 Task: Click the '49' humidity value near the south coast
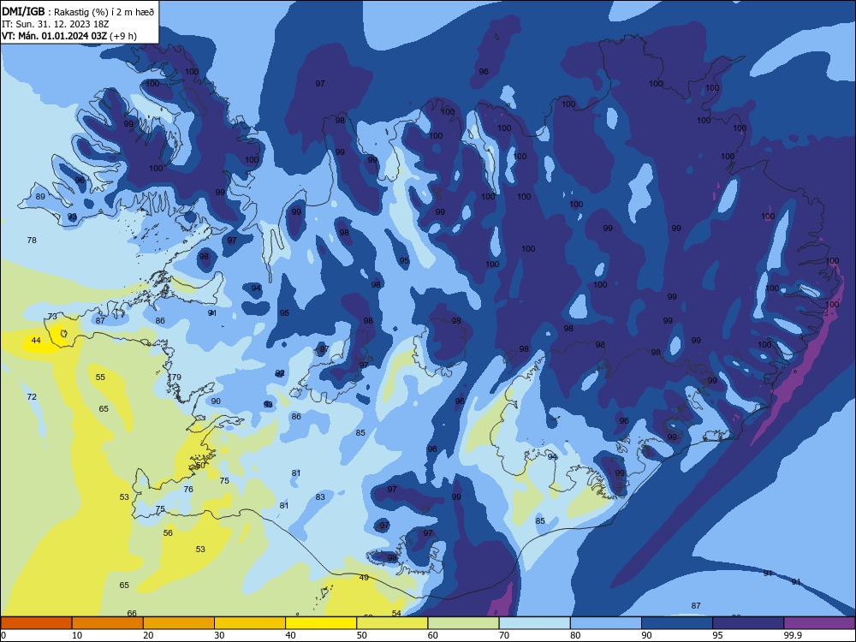pyautogui.click(x=364, y=578)
